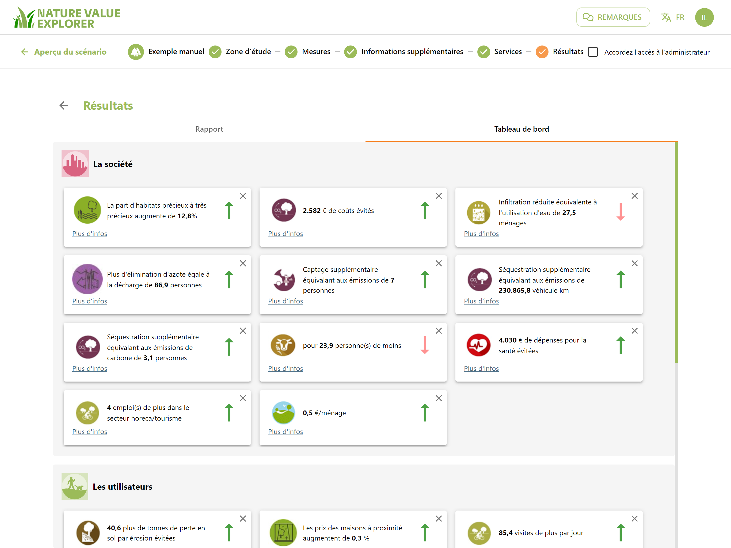Switch to the Rapport tab

209,129
